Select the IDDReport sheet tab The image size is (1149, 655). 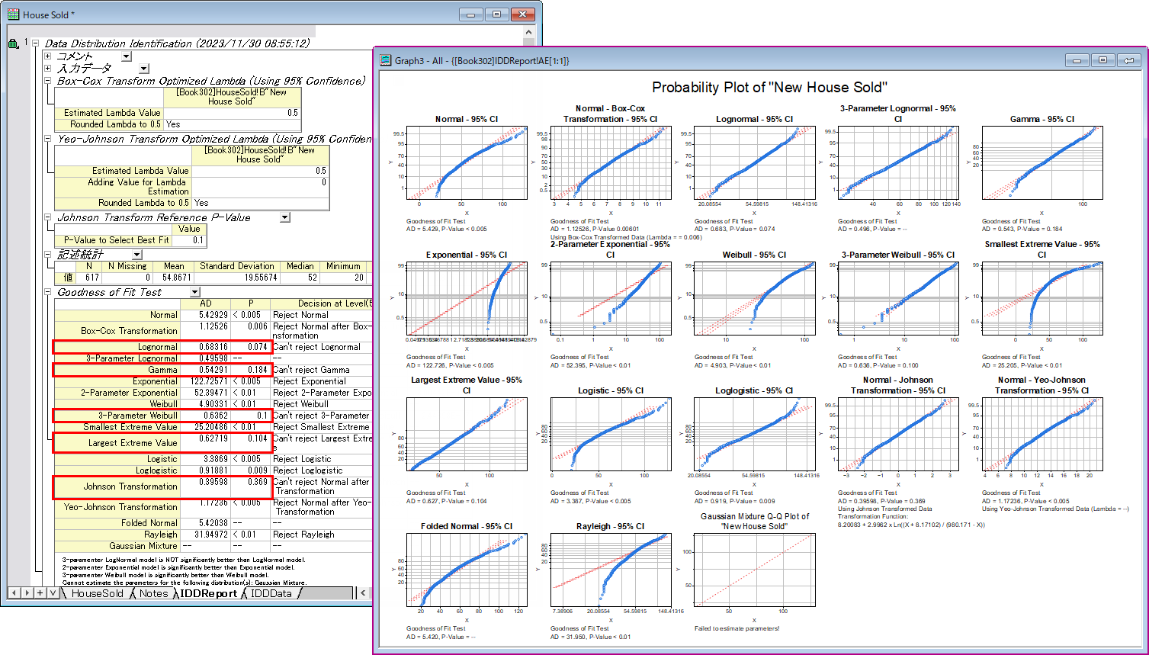click(x=208, y=593)
